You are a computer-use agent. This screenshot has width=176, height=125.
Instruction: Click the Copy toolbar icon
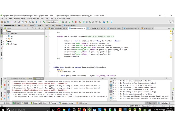click(23, 22)
